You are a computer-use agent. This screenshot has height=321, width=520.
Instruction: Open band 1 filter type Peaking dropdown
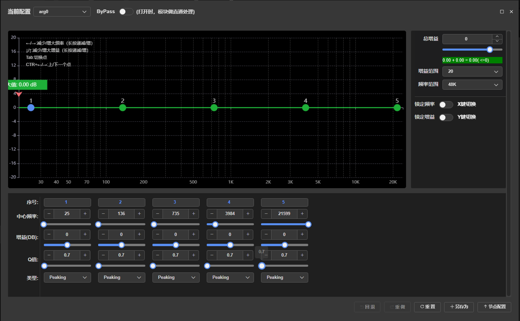(67, 278)
